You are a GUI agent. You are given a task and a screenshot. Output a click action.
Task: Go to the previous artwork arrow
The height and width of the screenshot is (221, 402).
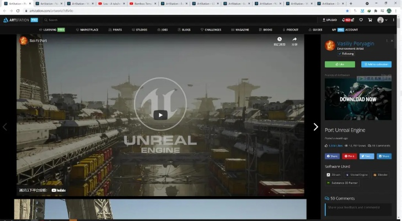(x=4, y=127)
